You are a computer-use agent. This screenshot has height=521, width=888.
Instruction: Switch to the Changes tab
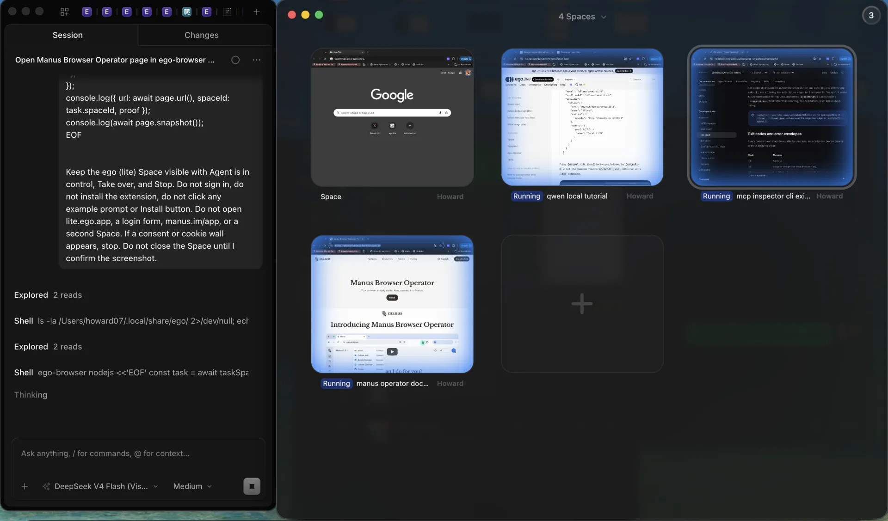201,35
